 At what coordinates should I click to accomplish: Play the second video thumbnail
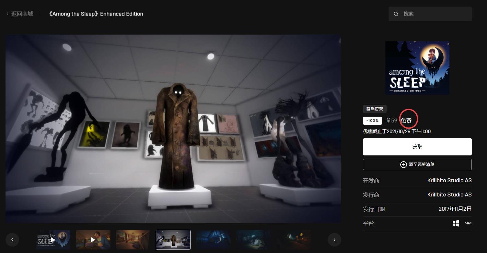click(93, 240)
